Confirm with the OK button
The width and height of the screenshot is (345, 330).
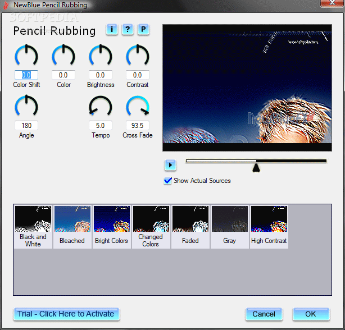click(311, 314)
